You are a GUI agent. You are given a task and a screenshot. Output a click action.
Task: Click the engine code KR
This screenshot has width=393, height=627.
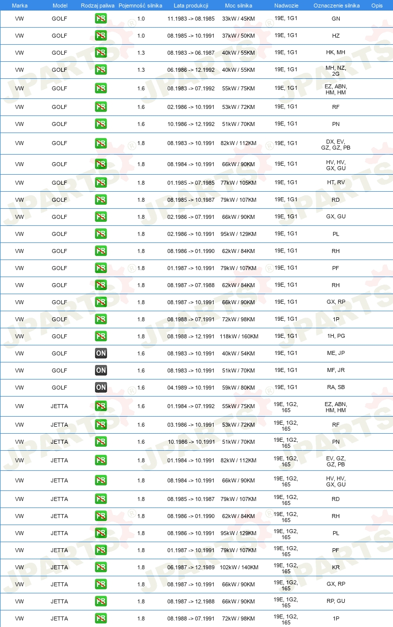coord(336,567)
